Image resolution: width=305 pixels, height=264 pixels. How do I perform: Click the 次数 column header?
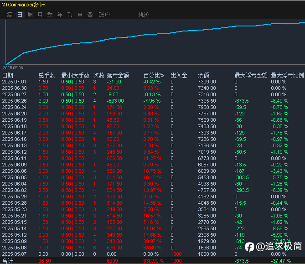click(98, 75)
